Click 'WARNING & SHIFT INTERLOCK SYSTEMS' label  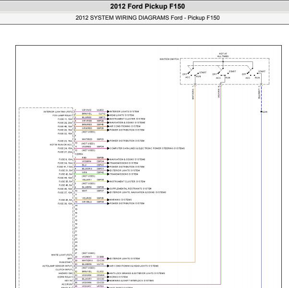tap(132, 281)
